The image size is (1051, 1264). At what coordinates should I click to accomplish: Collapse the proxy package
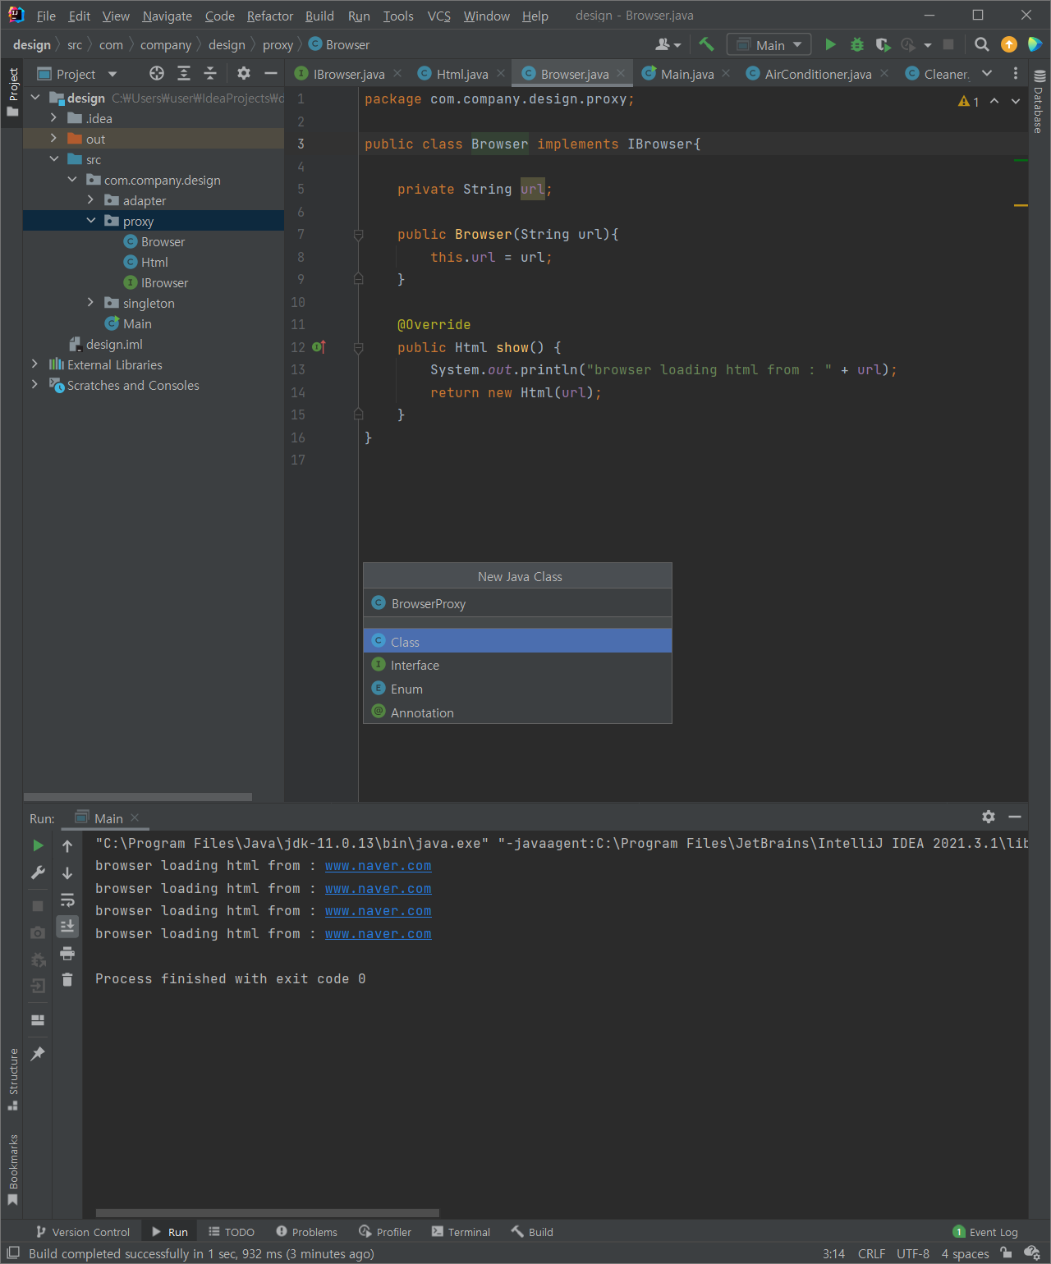tap(90, 221)
